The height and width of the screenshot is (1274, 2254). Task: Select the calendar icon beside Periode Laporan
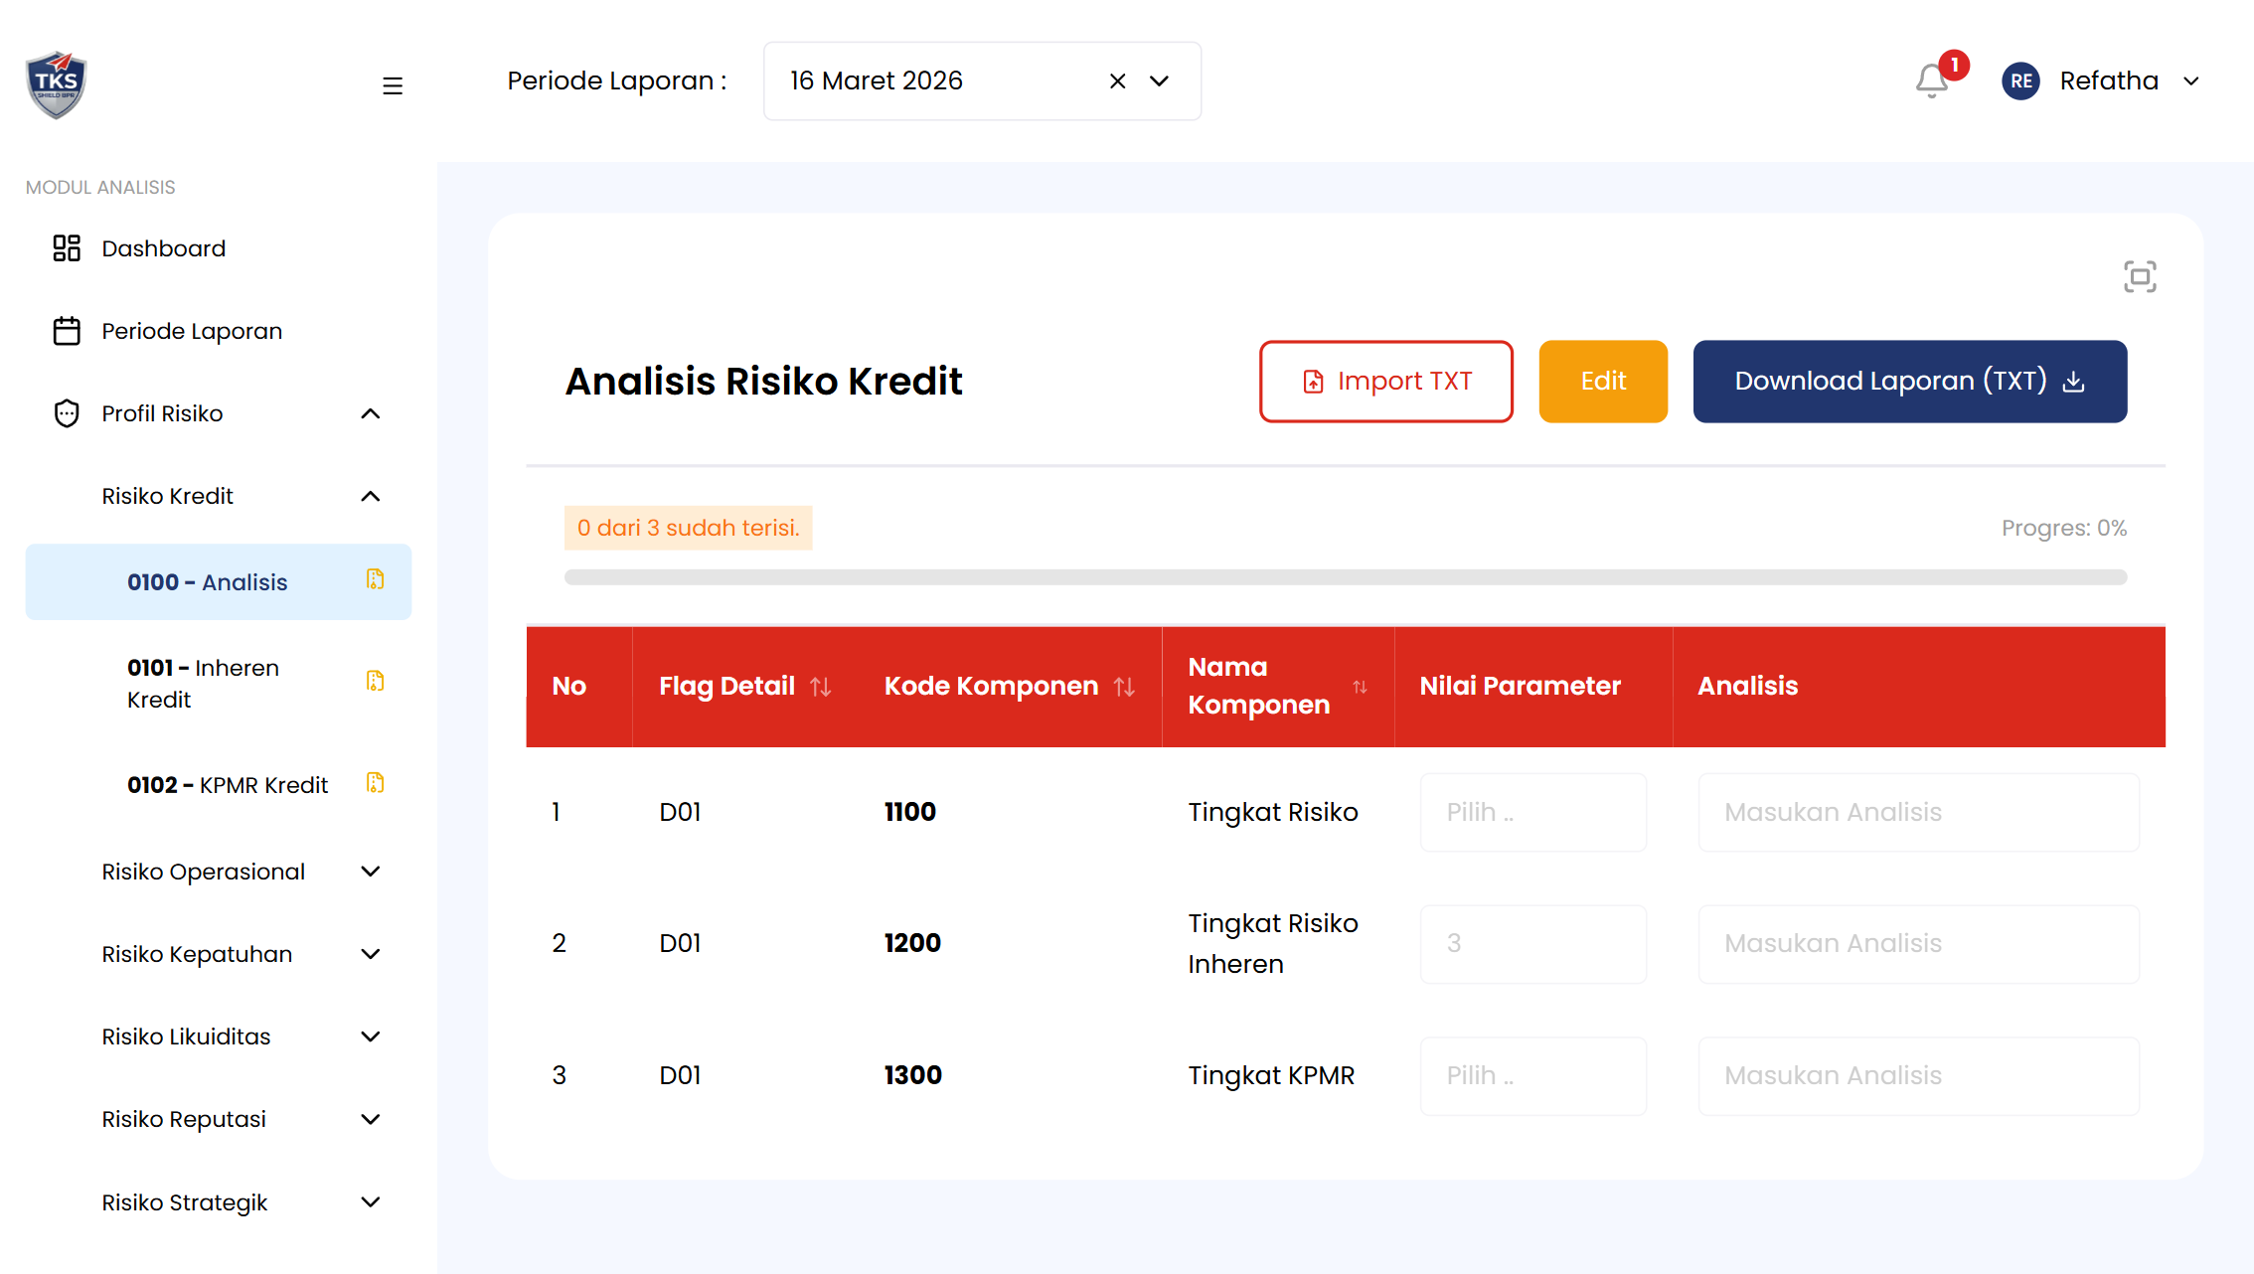tap(66, 330)
